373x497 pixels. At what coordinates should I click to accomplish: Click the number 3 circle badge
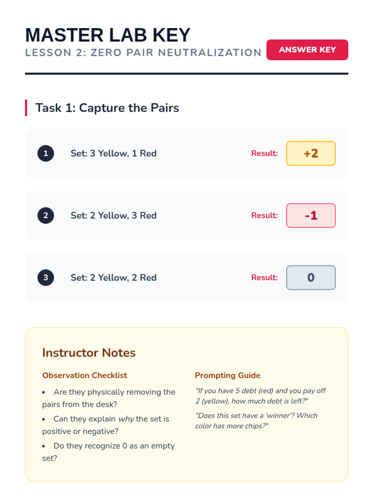[46, 278]
